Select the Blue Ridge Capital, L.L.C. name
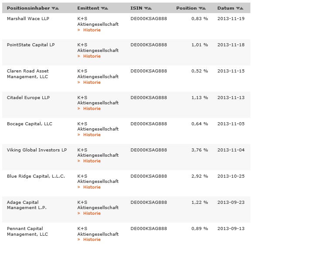This screenshot has width=335, height=268. (36, 176)
